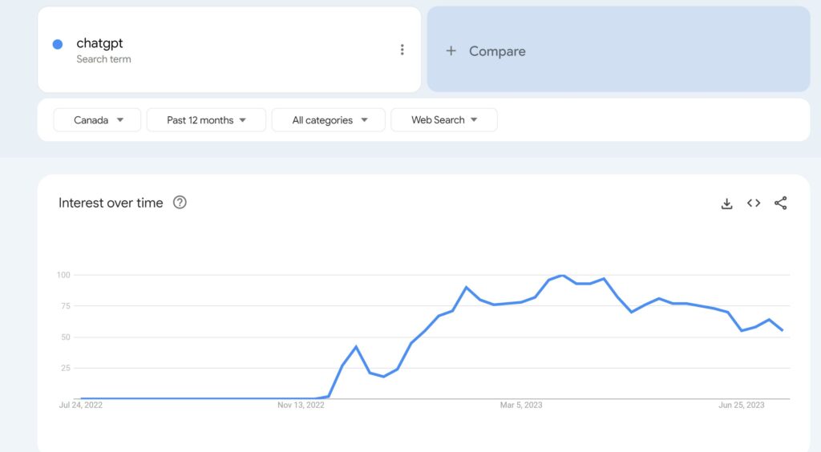The width and height of the screenshot is (821, 452).
Task: Click the Mar 5, 2023 axis label
Action: click(521, 405)
